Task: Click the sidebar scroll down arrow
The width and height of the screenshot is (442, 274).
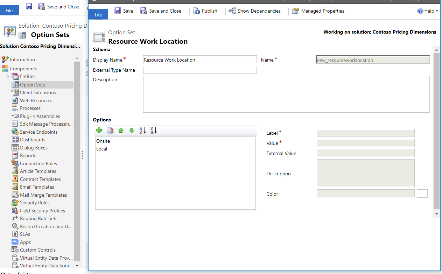Action: pyautogui.click(x=77, y=266)
